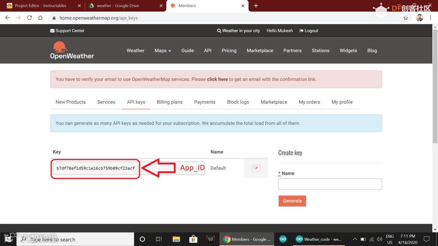The width and height of the screenshot is (438, 246).
Task: Click the OpenWeather logo
Action: 72,50
